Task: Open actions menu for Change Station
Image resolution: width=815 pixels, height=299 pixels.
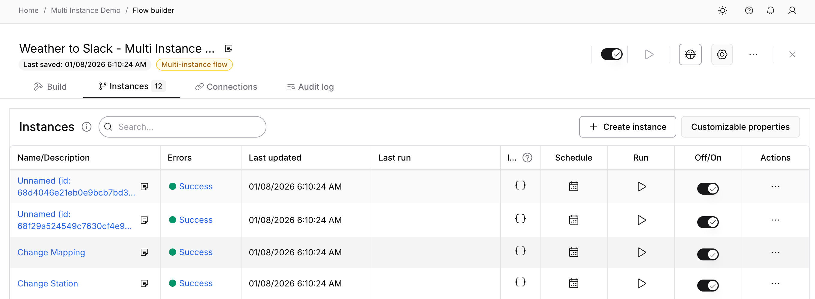Action: (x=775, y=283)
